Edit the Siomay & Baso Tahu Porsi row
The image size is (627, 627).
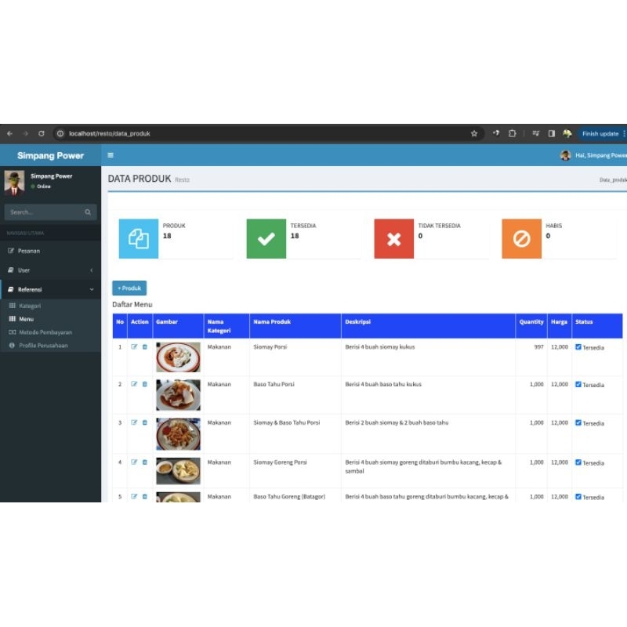click(134, 422)
